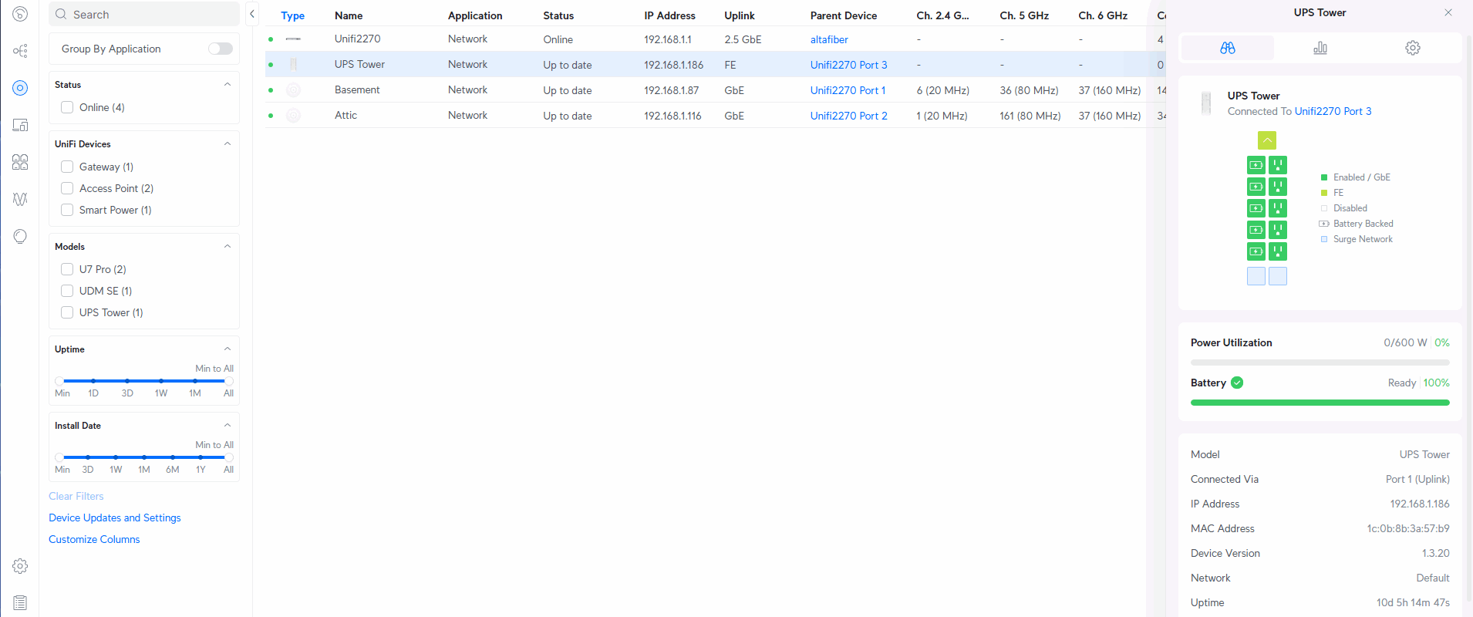Screen dimensions: 1473x617
Task: Tick the Online (4) status checkbox
Action: click(x=67, y=107)
